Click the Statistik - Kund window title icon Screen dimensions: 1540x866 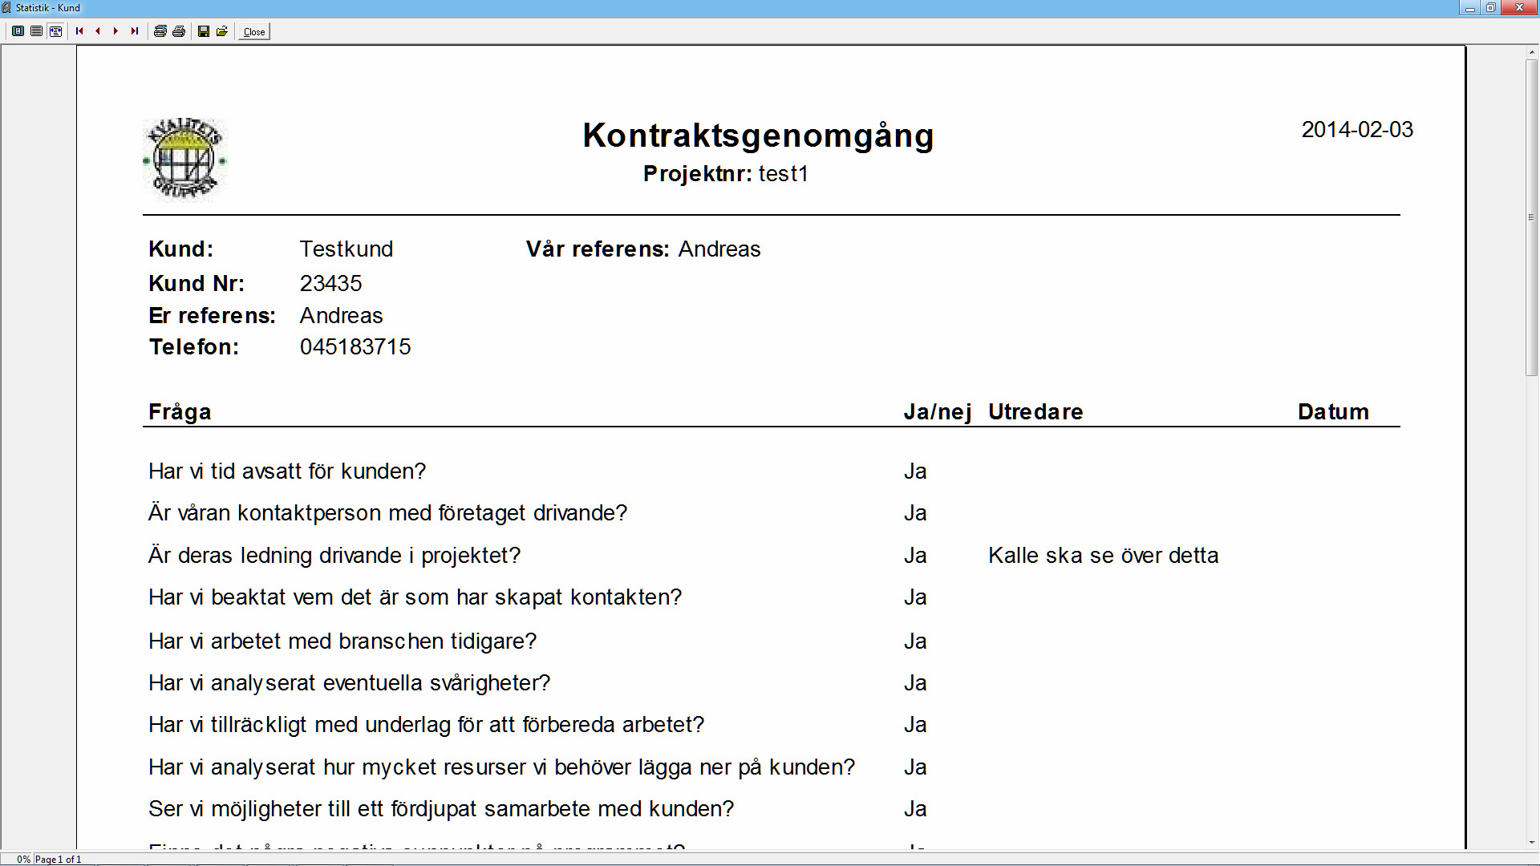tap(6, 7)
